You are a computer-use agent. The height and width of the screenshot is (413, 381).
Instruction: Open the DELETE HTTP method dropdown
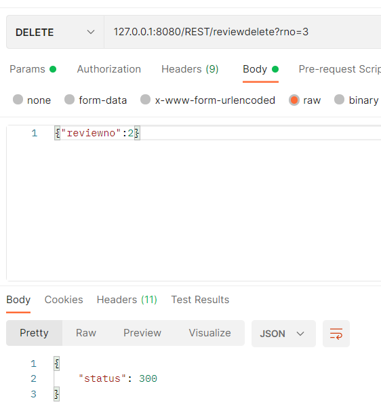click(x=55, y=32)
